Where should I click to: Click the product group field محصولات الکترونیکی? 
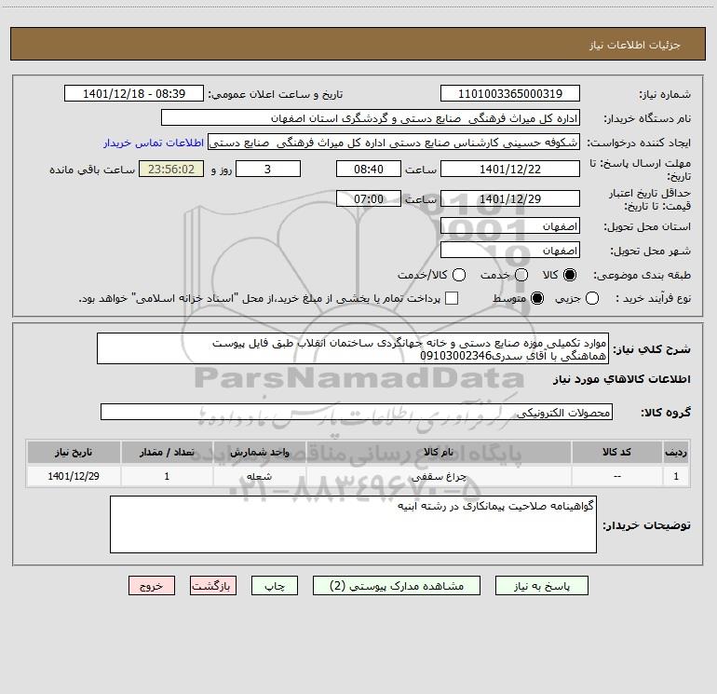(x=357, y=412)
